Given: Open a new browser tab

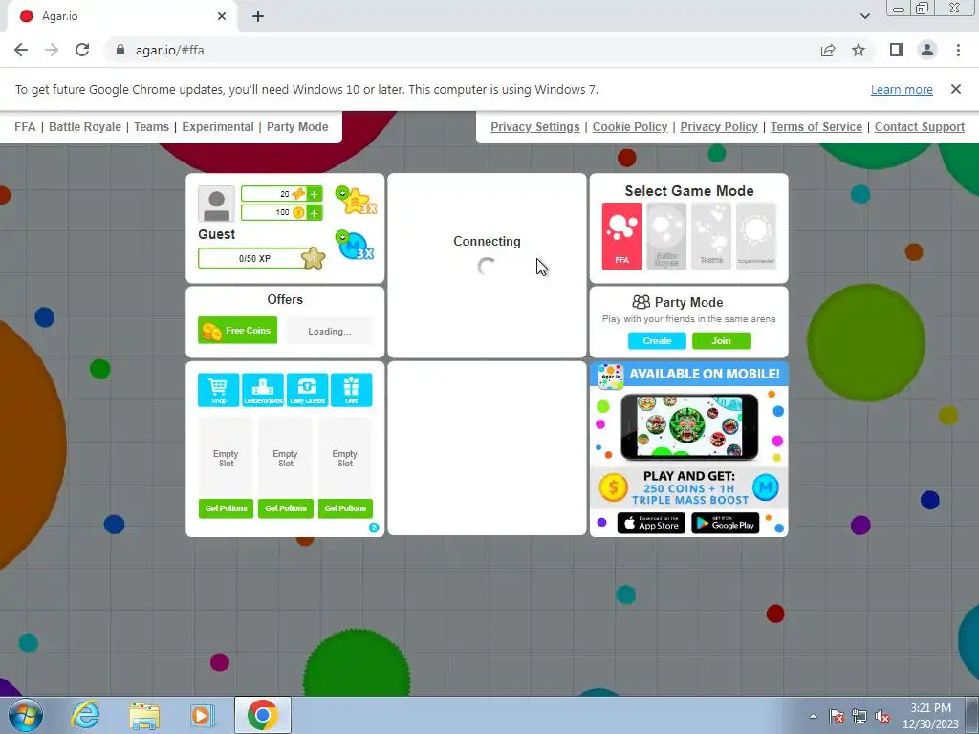Looking at the screenshot, I should (x=258, y=16).
